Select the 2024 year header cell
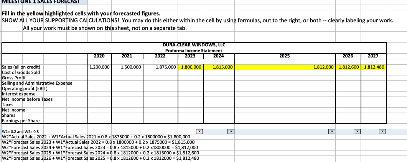Viewport: 407px width, 162px height. point(219,56)
